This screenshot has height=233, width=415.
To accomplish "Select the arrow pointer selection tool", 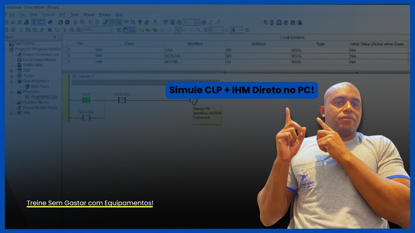I will pyautogui.click(x=178, y=30).
